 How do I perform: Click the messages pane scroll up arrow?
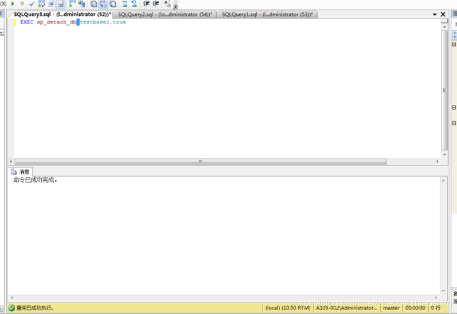coord(443,181)
